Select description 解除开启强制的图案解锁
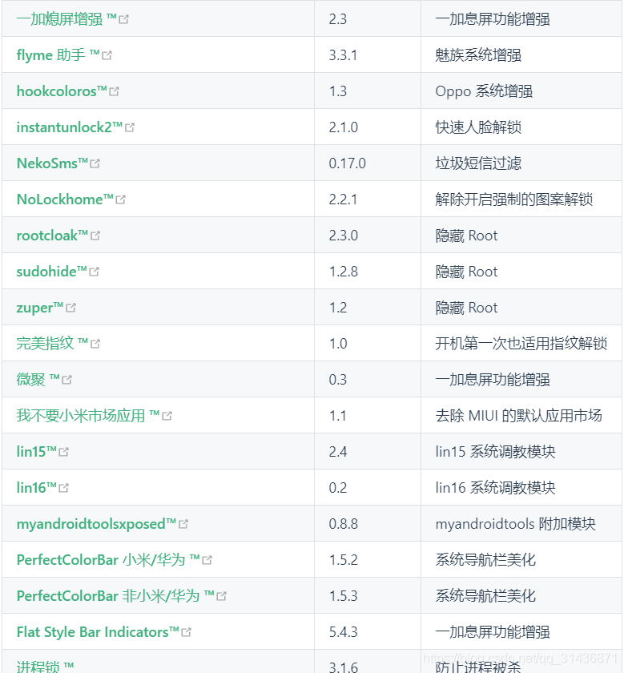This screenshot has width=624, height=673. click(x=513, y=199)
